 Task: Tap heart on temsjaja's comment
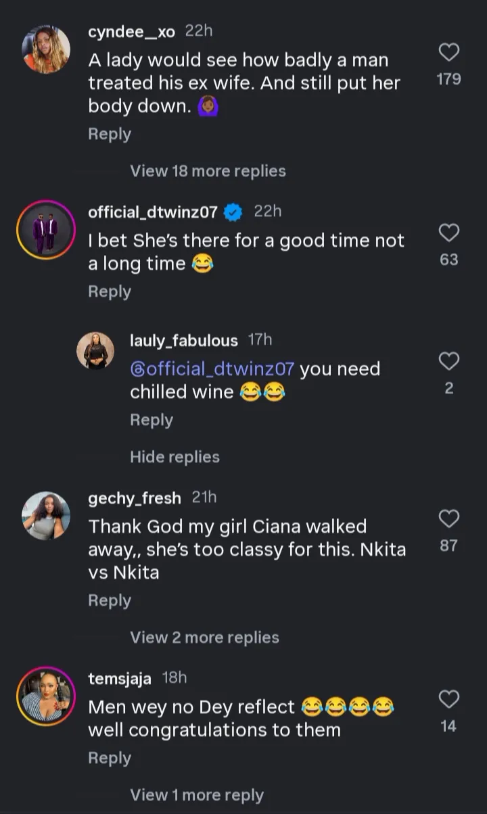click(x=449, y=699)
